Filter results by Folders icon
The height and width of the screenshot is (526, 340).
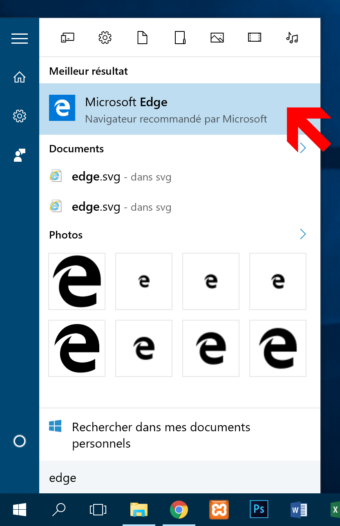(180, 38)
